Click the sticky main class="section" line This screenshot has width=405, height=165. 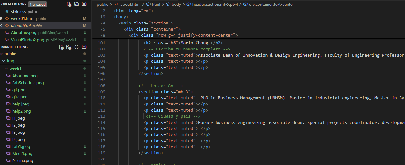pyautogui.click(x=146, y=23)
